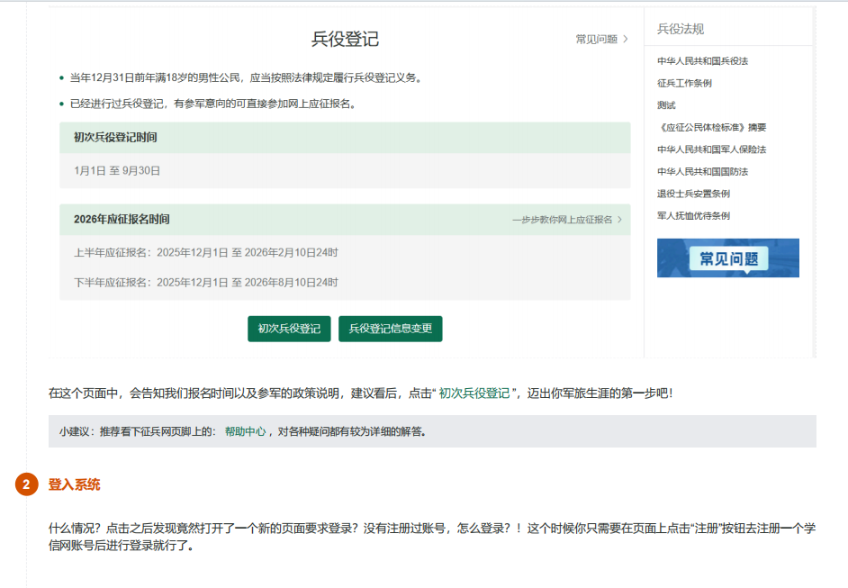Open 征兵工作条例 regulation link

(684, 83)
